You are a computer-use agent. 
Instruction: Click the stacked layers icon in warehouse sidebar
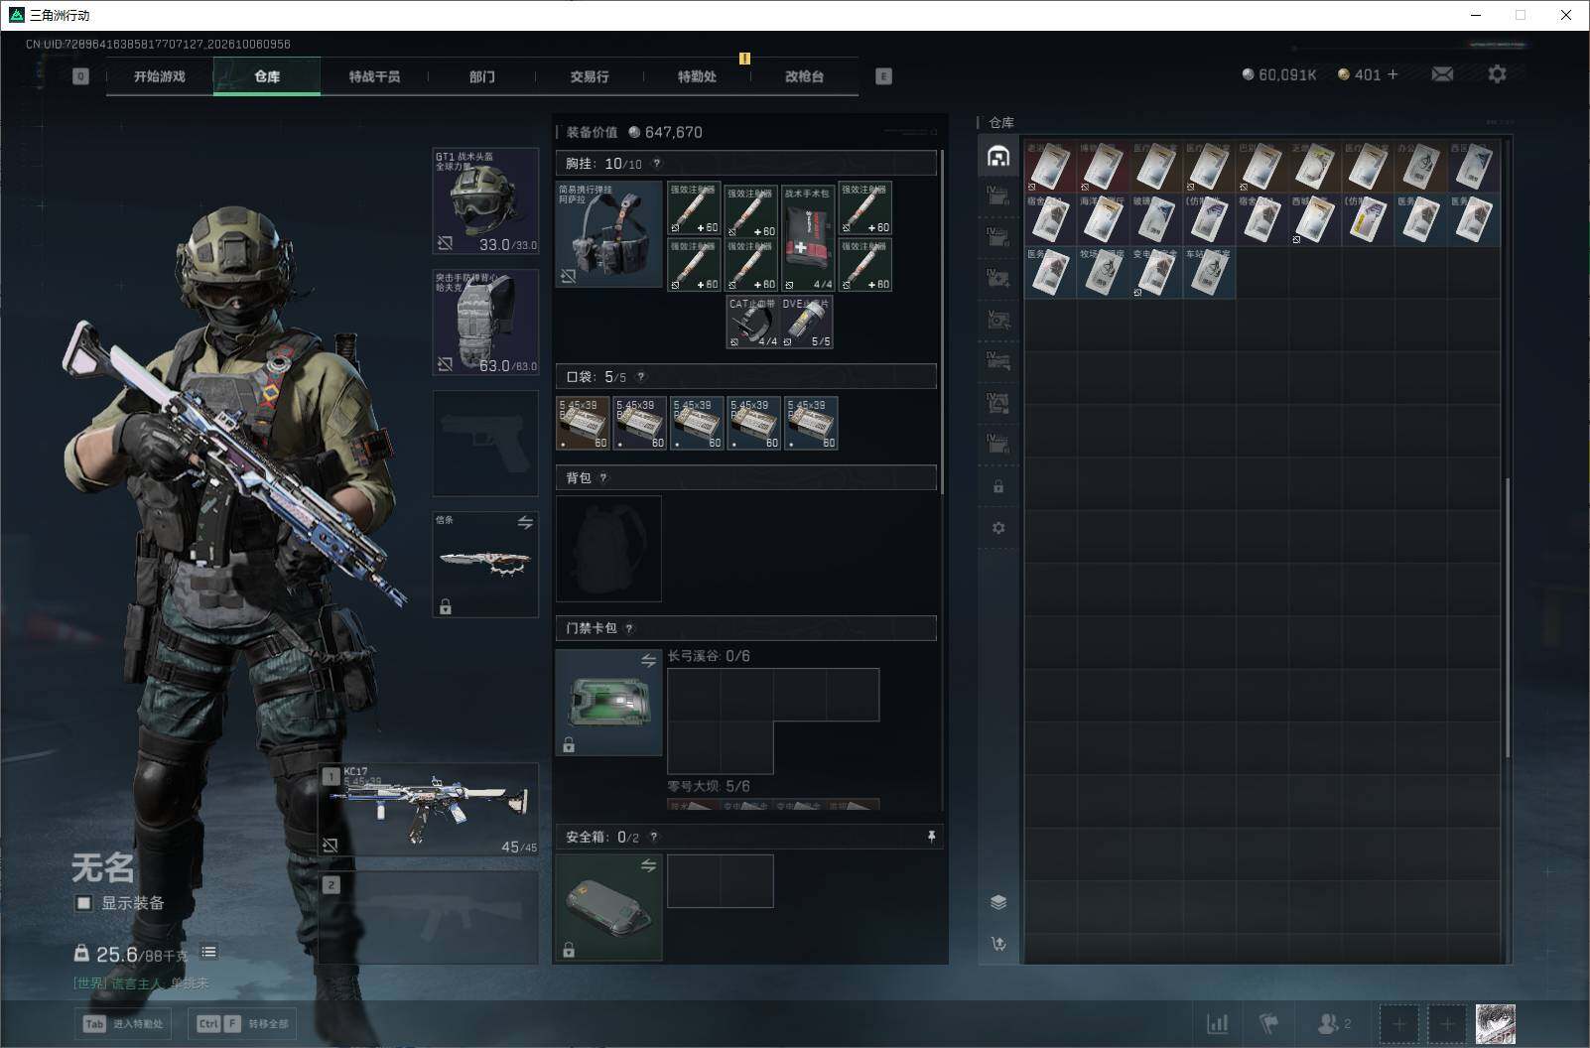[x=998, y=902]
